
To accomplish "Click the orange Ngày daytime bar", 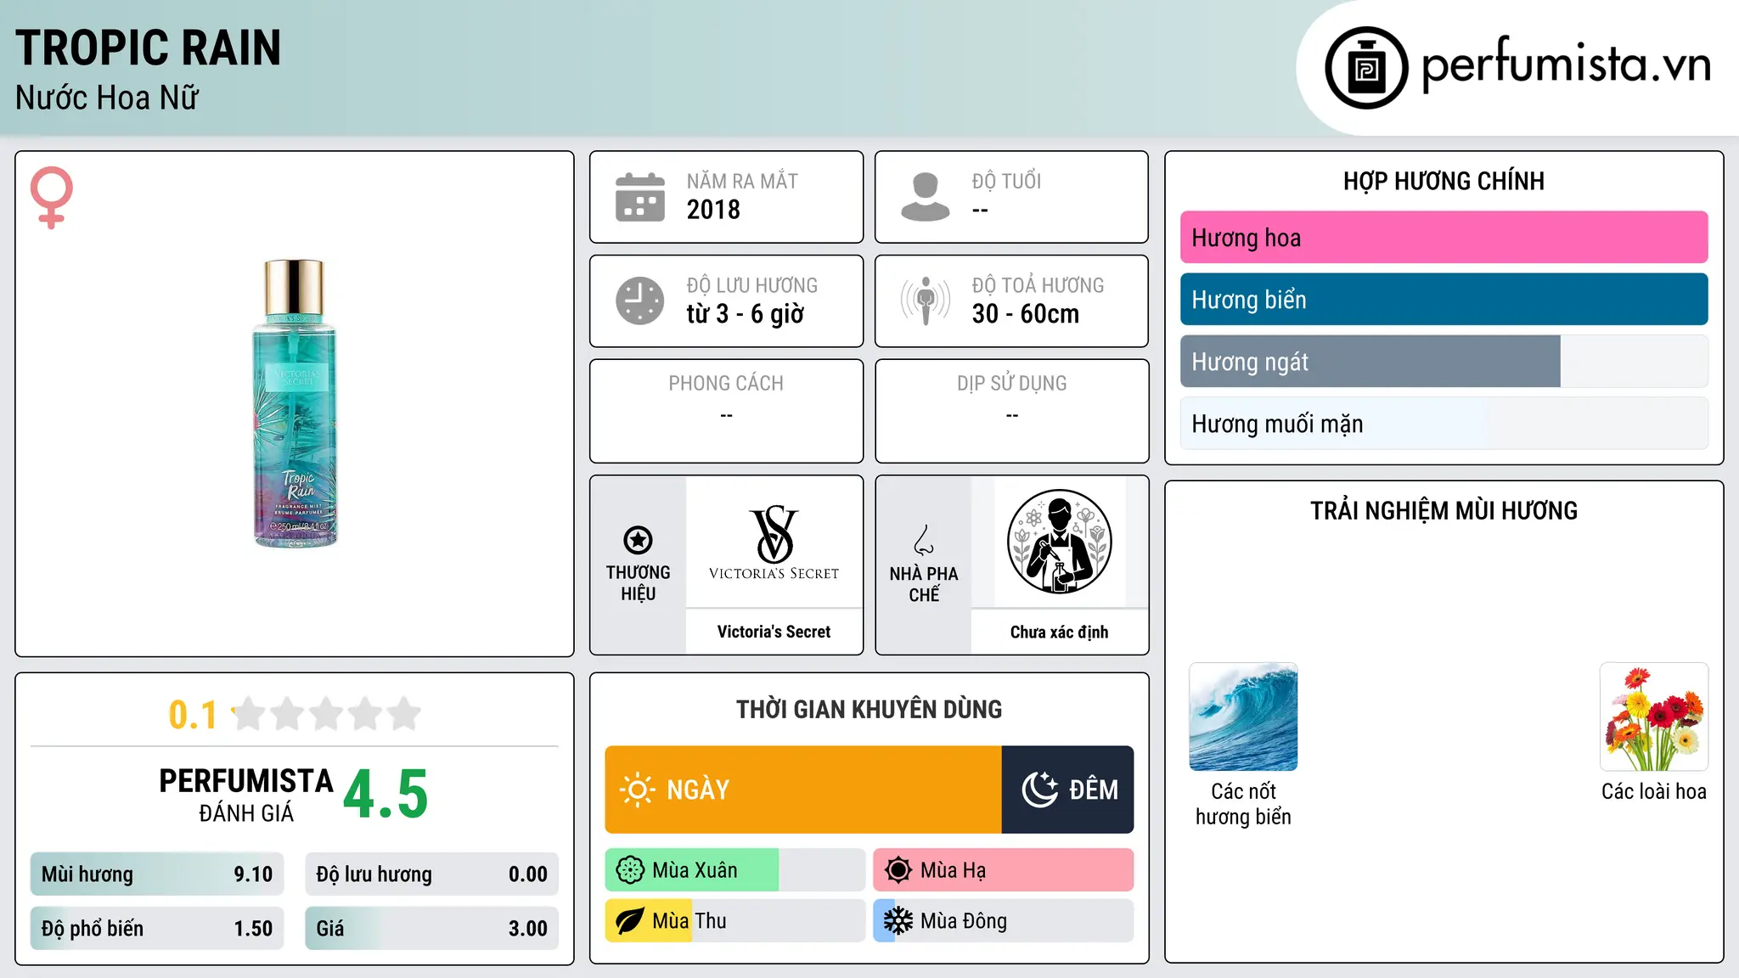I will [x=803, y=790].
